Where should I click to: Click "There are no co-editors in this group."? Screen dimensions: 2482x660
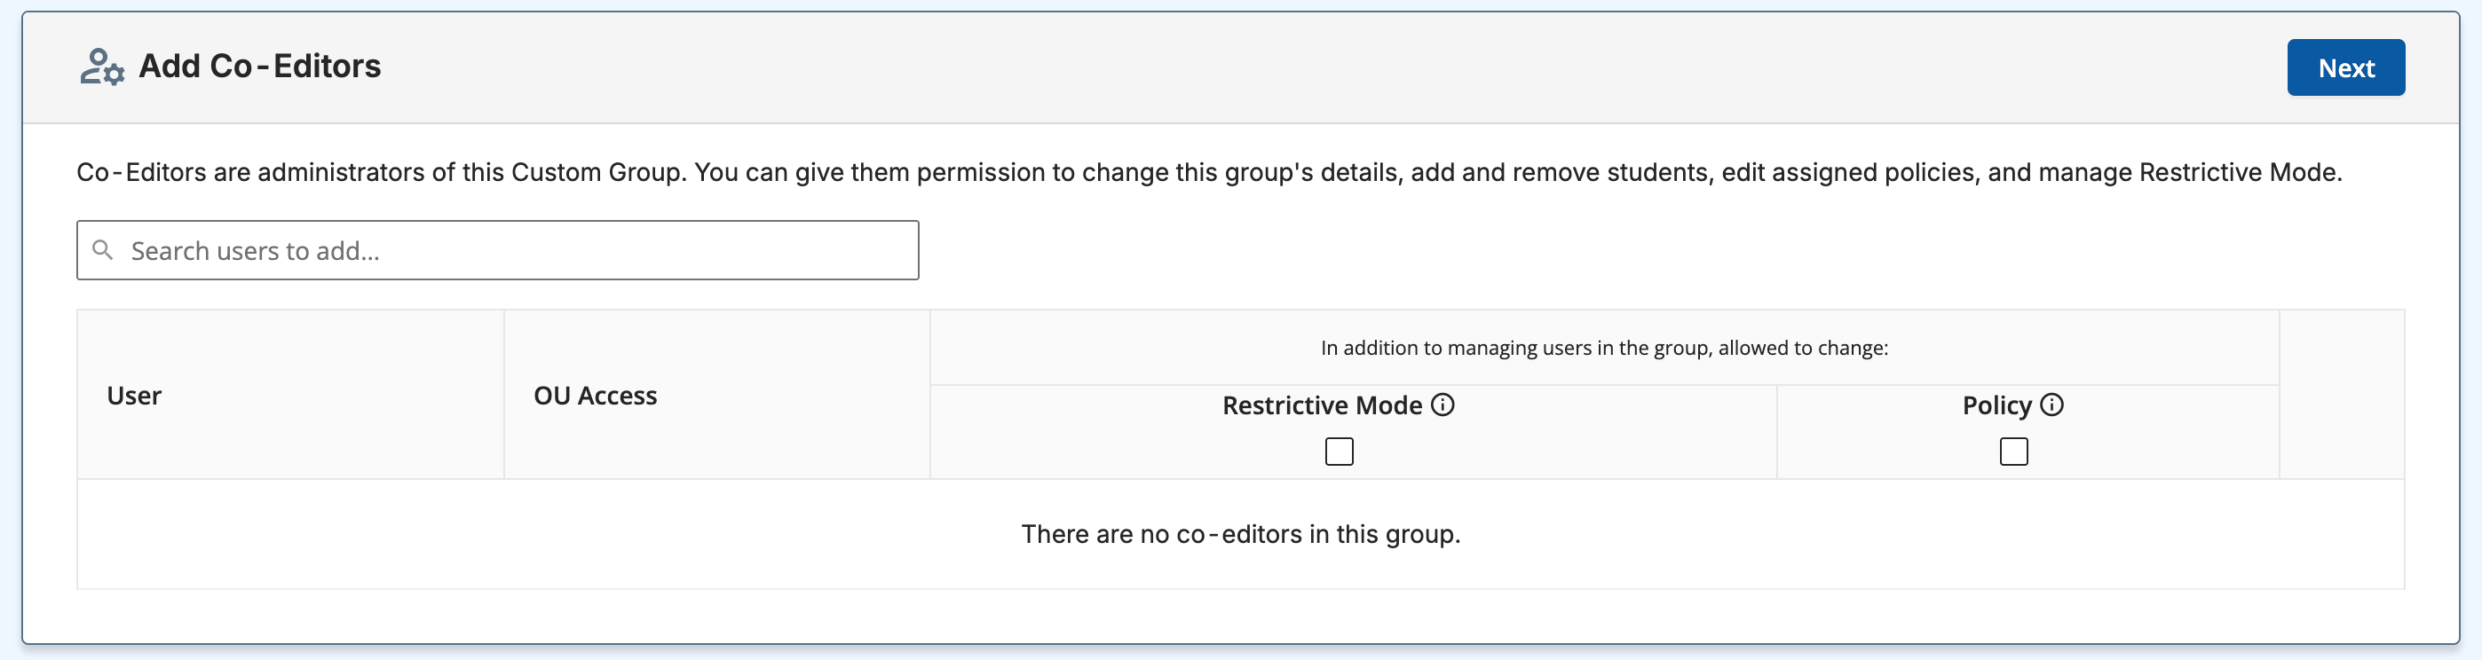[1240, 534]
